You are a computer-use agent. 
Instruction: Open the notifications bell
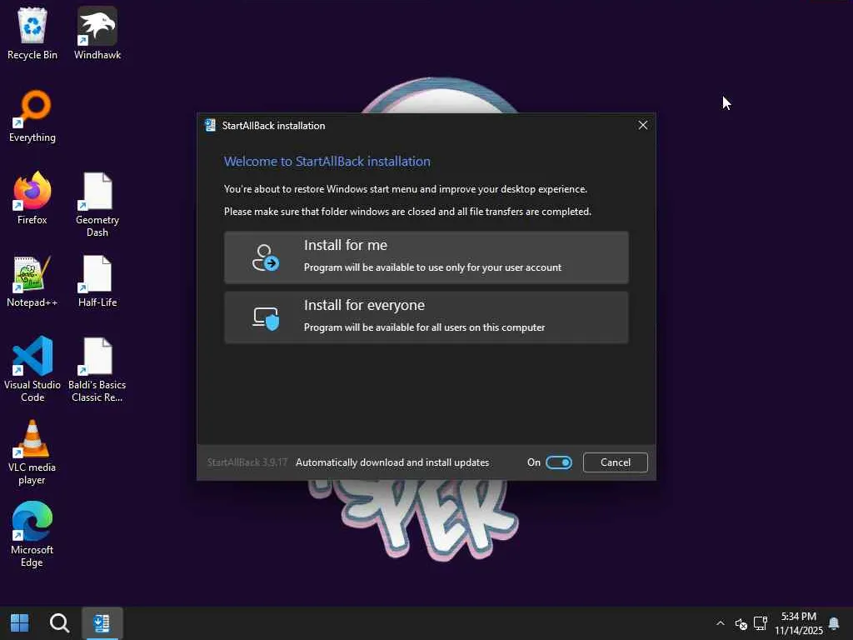pos(833,623)
